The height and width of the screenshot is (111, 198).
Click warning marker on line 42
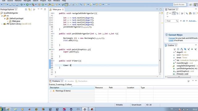pyautogui.click(x=50, y=18)
